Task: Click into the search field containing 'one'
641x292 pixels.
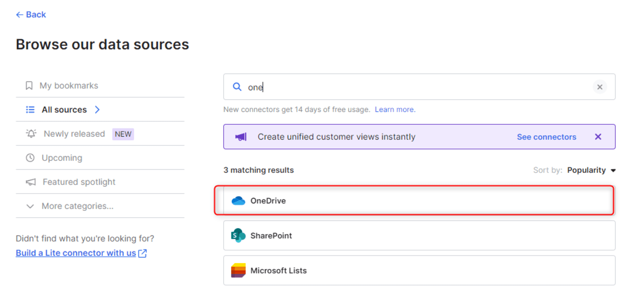Action: 419,87
